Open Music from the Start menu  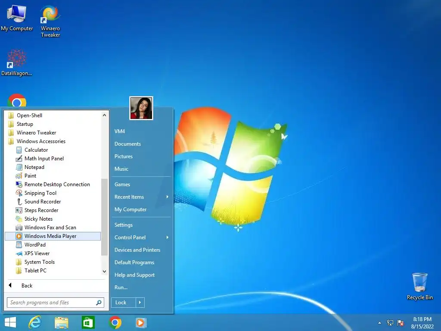coord(141,169)
